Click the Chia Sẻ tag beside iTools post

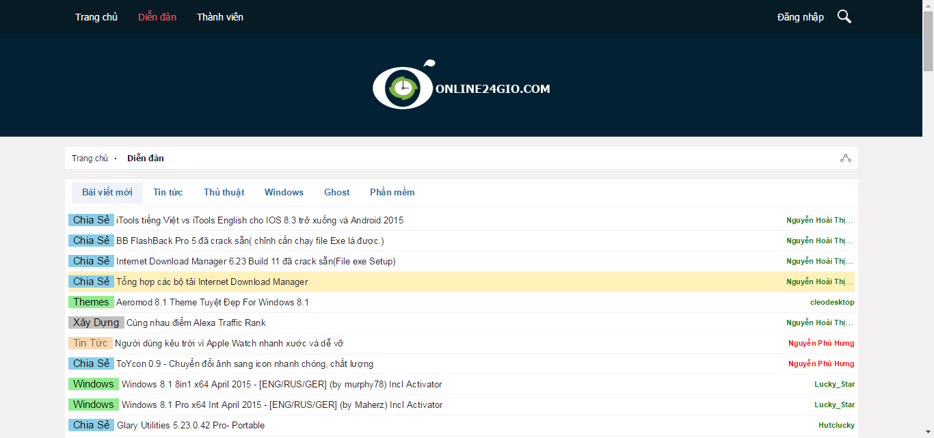92,220
